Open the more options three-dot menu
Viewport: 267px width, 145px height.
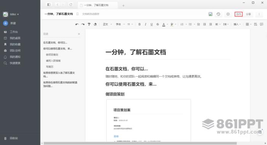[x=259, y=14]
